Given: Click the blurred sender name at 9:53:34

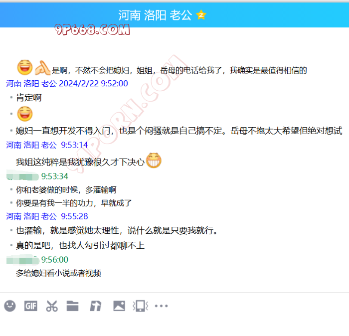Looking at the screenshot, I should pyautogui.click(x=22, y=176).
